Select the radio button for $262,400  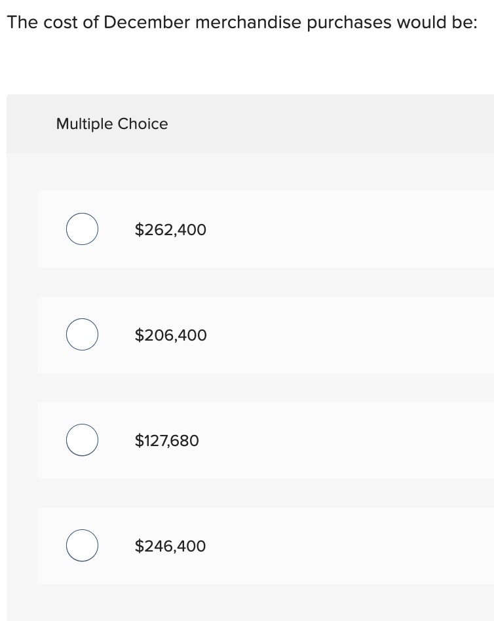tap(82, 229)
